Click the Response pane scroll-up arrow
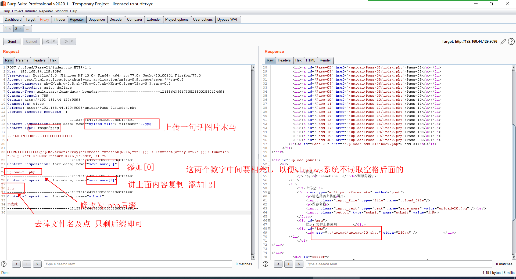516x279 pixels. point(514,67)
